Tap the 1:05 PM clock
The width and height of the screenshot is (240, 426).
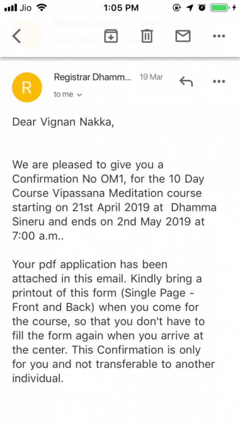pyautogui.click(x=121, y=8)
